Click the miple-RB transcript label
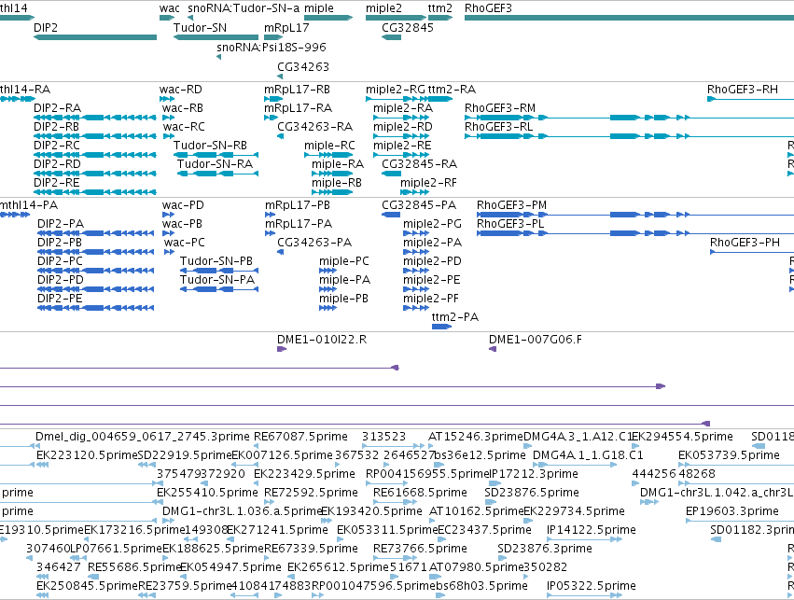The width and height of the screenshot is (794, 600). point(337,182)
